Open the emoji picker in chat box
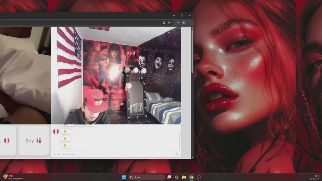The image size is (322, 181). [x=177, y=154]
